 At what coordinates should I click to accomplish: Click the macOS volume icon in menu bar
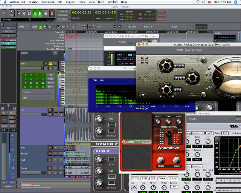(x=203, y=2)
